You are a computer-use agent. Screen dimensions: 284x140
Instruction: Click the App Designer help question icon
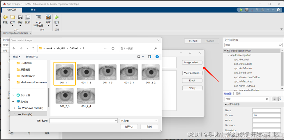pyautogui.click(x=278, y=10)
